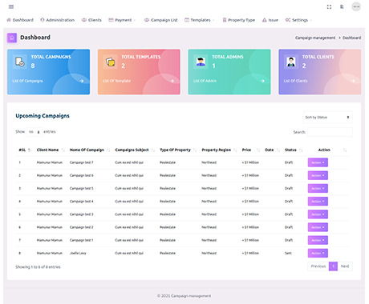Viewport: 369px width, 304px height.
Task: Click the arrow on List Of Admin
Action: pyautogui.click(x=262, y=81)
